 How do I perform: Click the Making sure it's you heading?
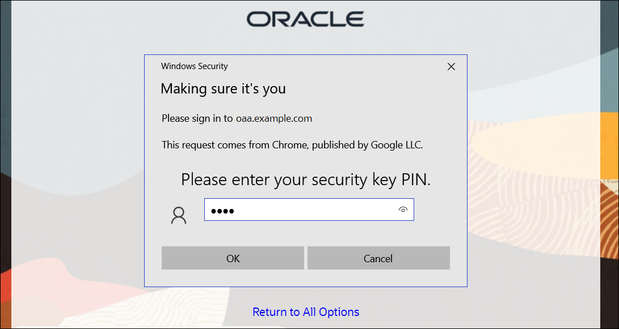[x=223, y=89]
